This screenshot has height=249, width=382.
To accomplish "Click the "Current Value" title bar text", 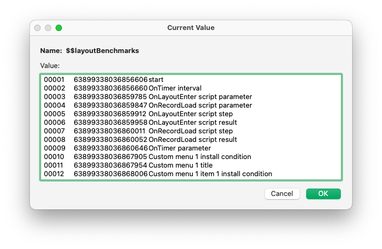I will [x=191, y=27].
